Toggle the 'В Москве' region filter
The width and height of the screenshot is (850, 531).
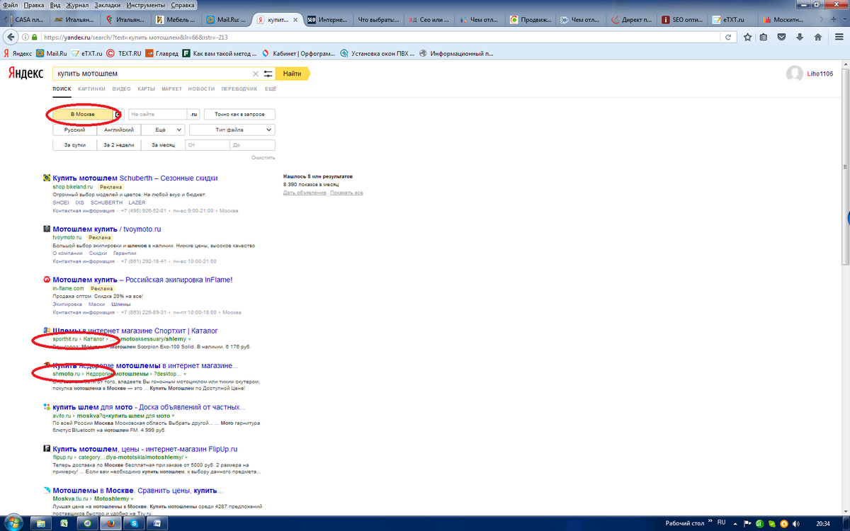click(82, 114)
